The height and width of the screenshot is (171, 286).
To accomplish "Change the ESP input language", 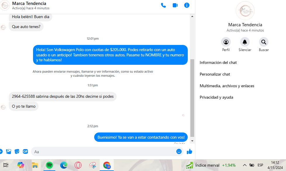I will 260,165.
